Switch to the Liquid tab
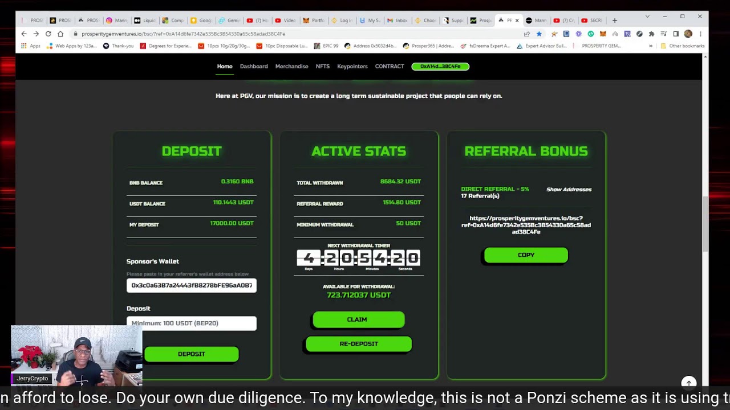The image size is (730, 410). tap(145, 20)
